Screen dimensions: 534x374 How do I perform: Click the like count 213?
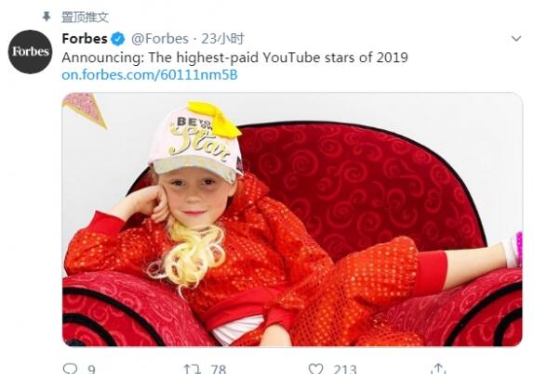(345, 369)
